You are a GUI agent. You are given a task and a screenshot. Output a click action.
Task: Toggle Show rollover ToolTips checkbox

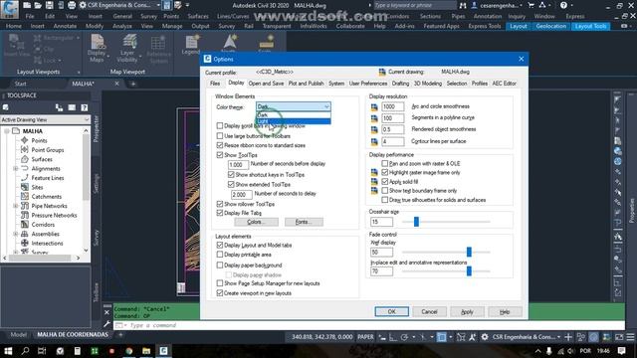pos(220,204)
